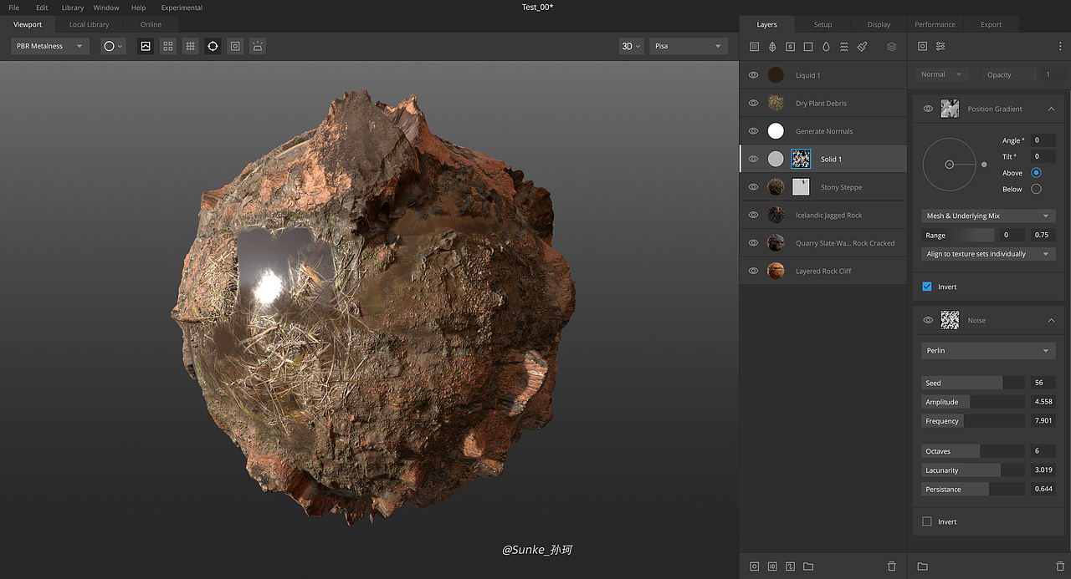
Task: Click the leaf-shaped atlas layer icon
Action: coord(771,47)
